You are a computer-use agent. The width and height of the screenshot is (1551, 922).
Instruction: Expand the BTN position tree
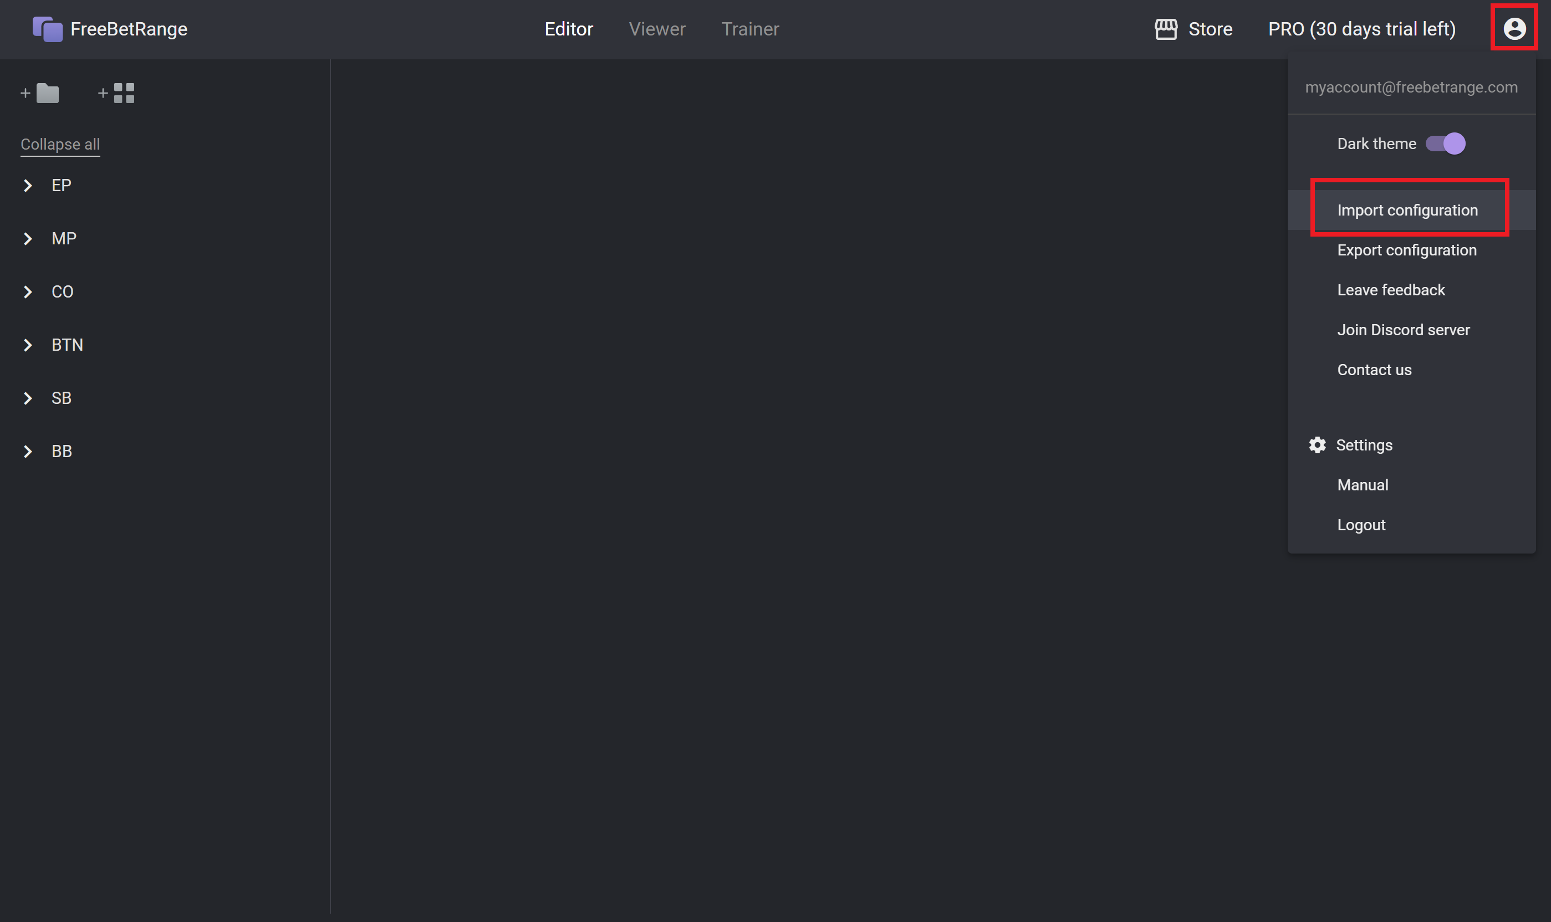coord(28,345)
